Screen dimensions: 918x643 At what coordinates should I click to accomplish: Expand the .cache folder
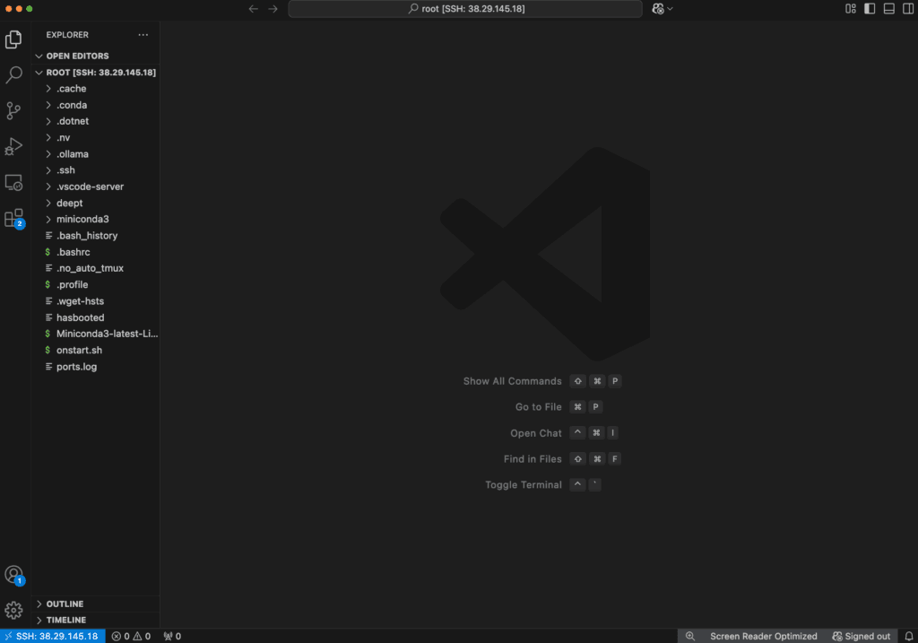(95, 89)
